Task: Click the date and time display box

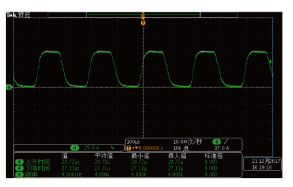Action: [x=262, y=164]
